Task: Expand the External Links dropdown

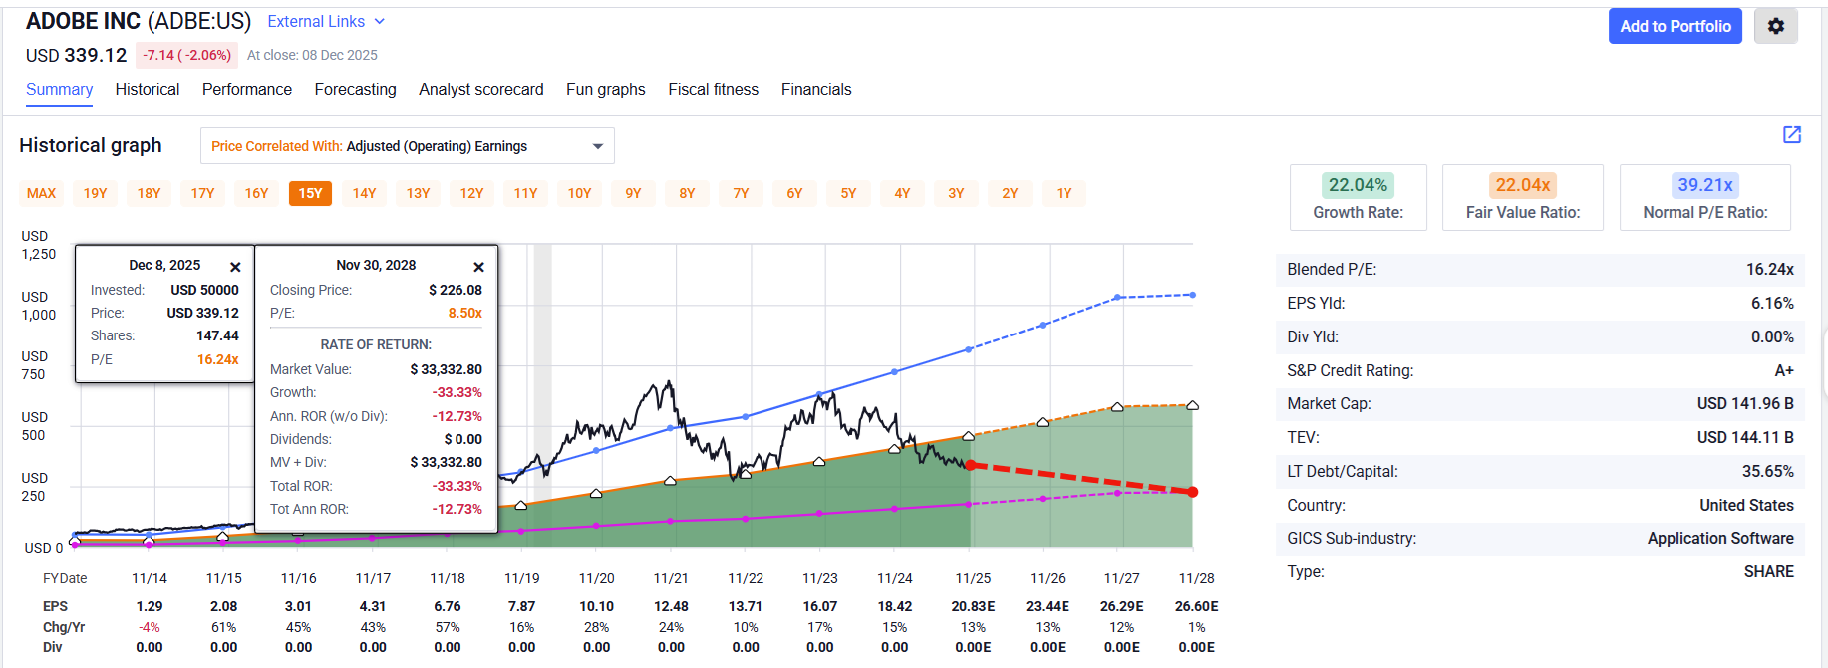Action: click(326, 22)
